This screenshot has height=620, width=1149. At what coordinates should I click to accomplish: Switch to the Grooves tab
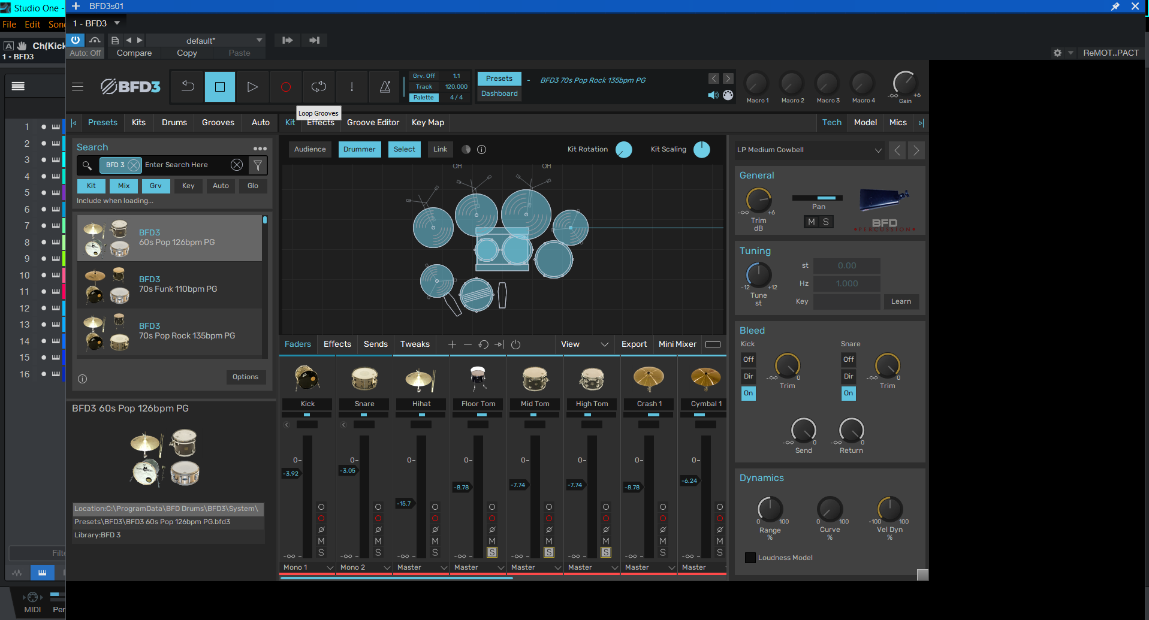point(218,123)
